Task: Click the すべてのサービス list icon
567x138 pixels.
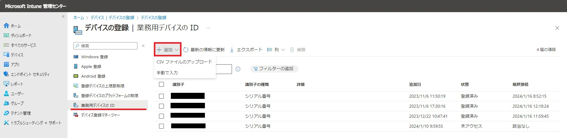Action: point(6,45)
